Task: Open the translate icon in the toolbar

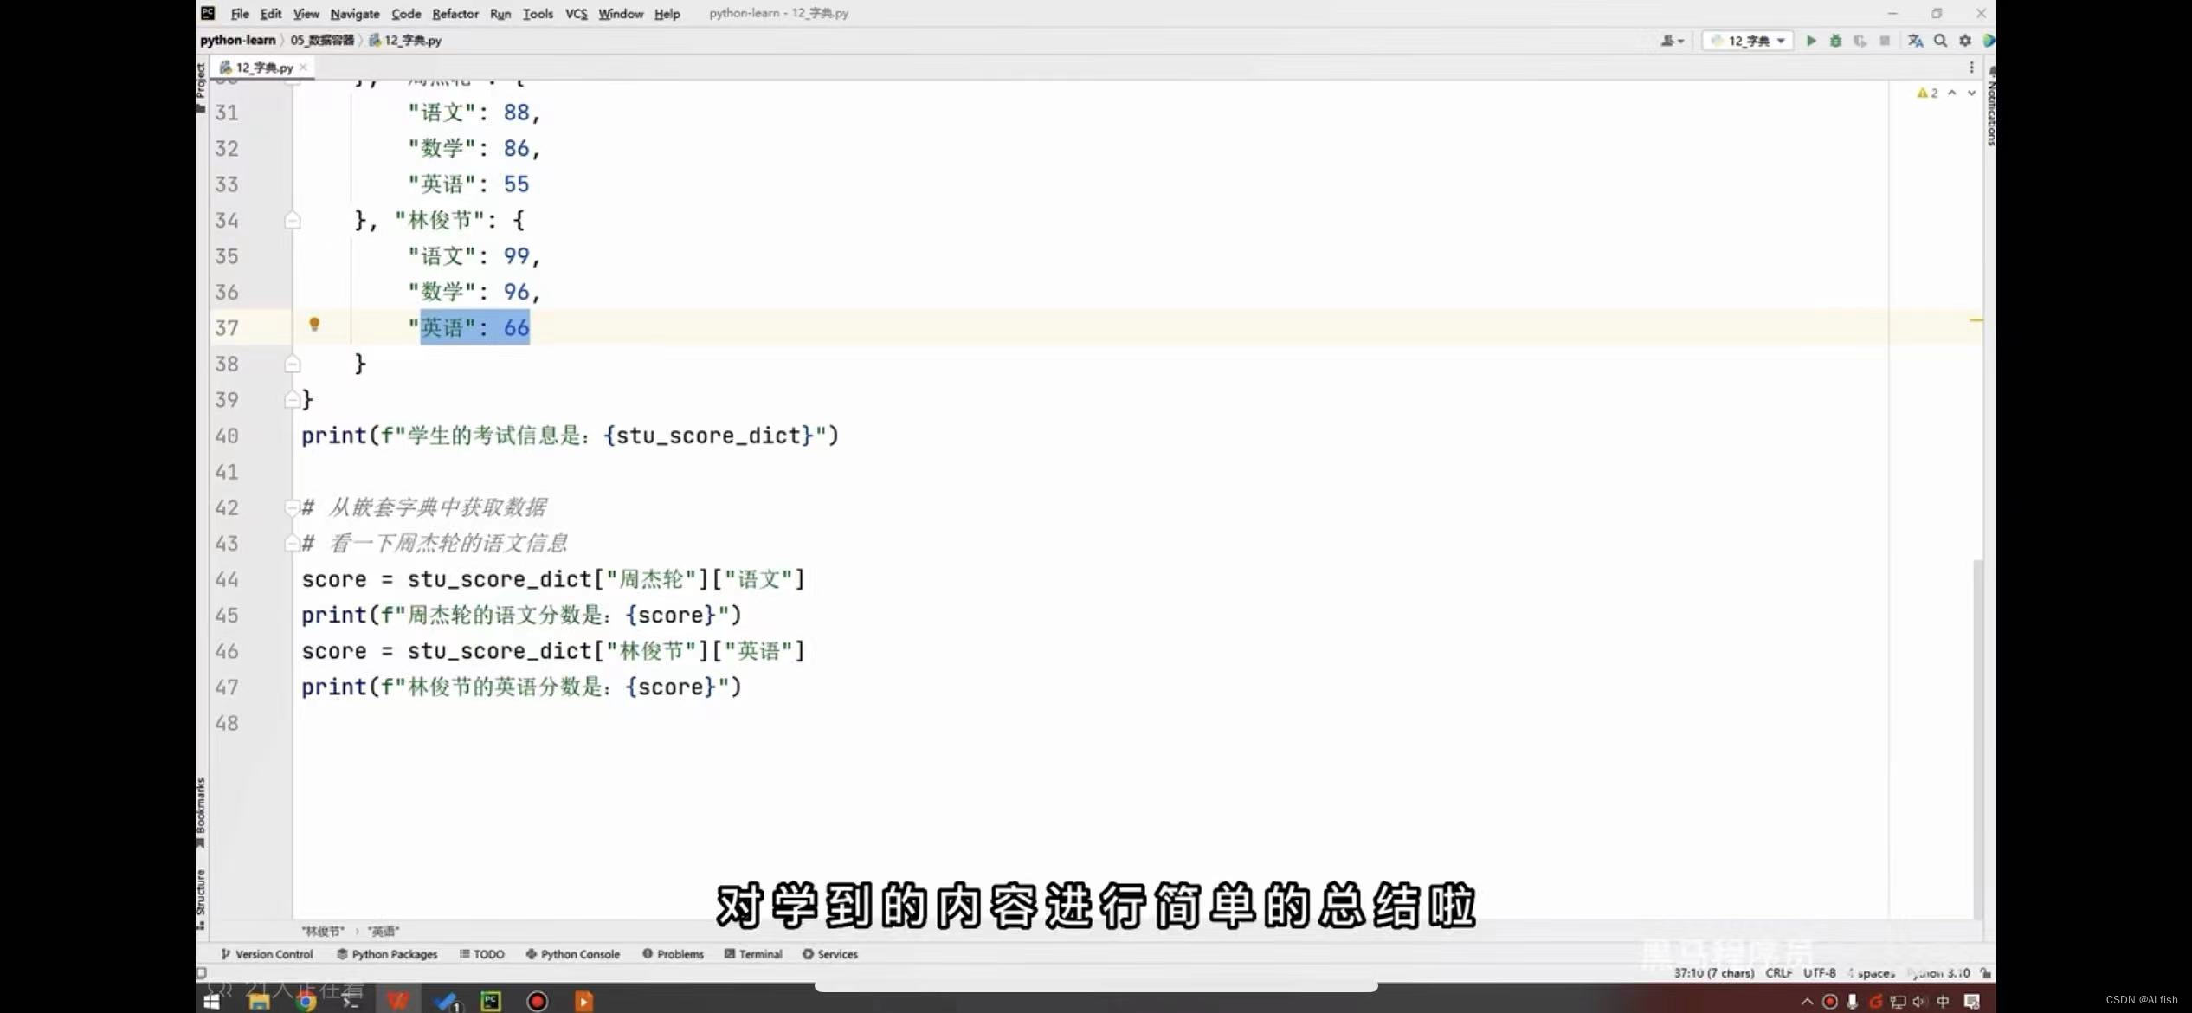Action: [1915, 41]
